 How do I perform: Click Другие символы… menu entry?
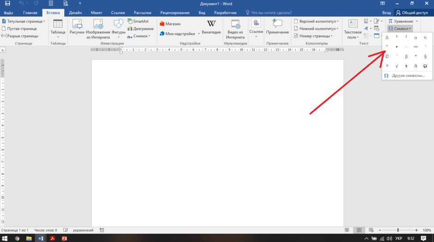407,75
